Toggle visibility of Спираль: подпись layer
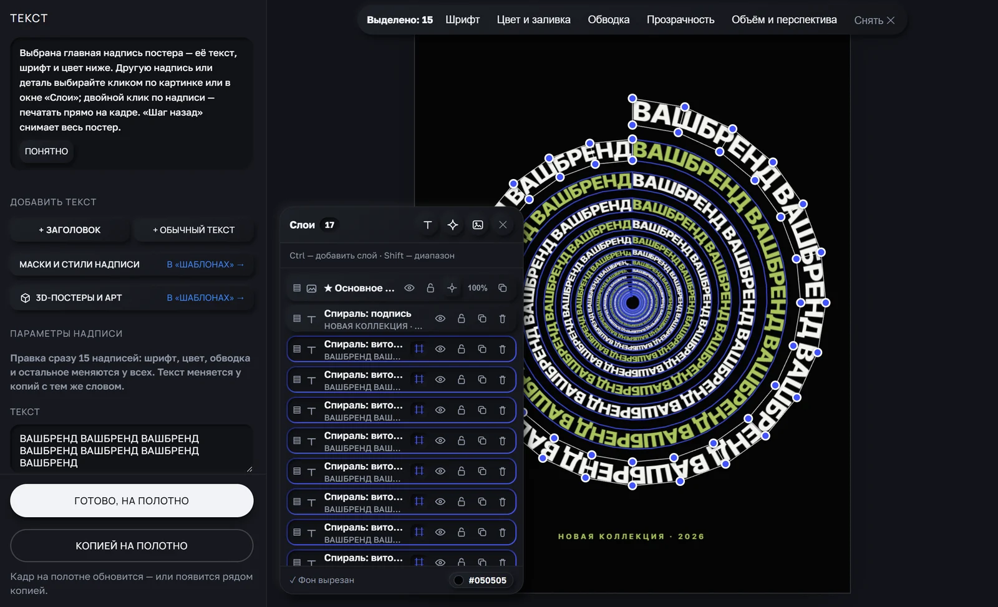This screenshot has width=998, height=607. coord(440,319)
